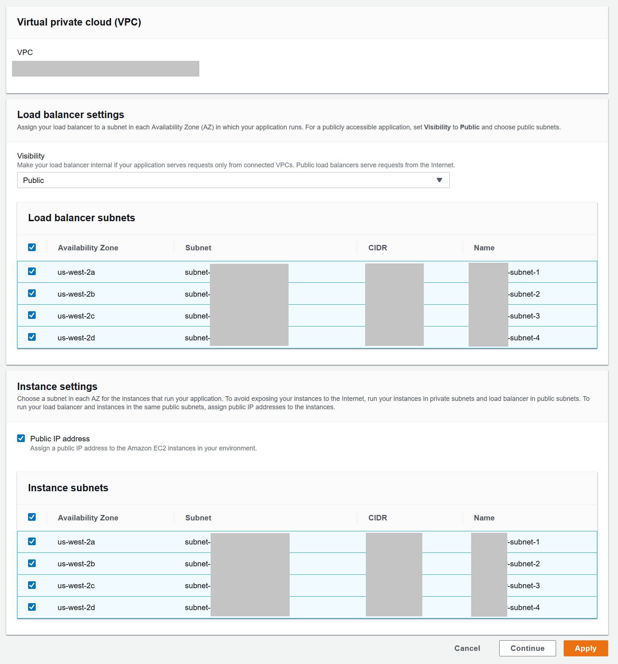Toggle select-all checkbox in Load balancer subnets header
Image resolution: width=618 pixels, height=664 pixels.
32,247
